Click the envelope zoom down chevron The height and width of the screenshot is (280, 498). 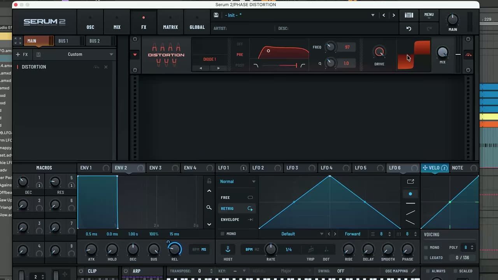(209, 224)
